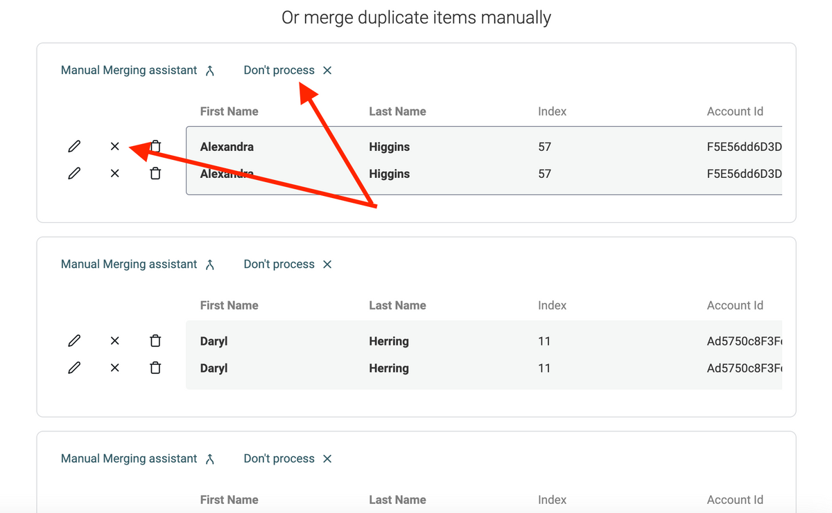Open Manual Merging assistant in third card
The width and height of the screenshot is (832, 513).
(137, 459)
